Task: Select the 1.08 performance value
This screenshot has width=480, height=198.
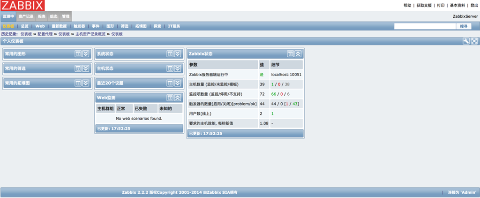Action: pyautogui.click(x=264, y=123)
